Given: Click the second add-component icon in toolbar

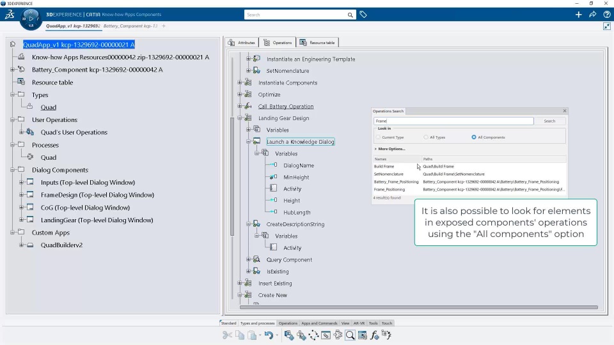Looking at the screenshot, I should (x=301, y=335).
